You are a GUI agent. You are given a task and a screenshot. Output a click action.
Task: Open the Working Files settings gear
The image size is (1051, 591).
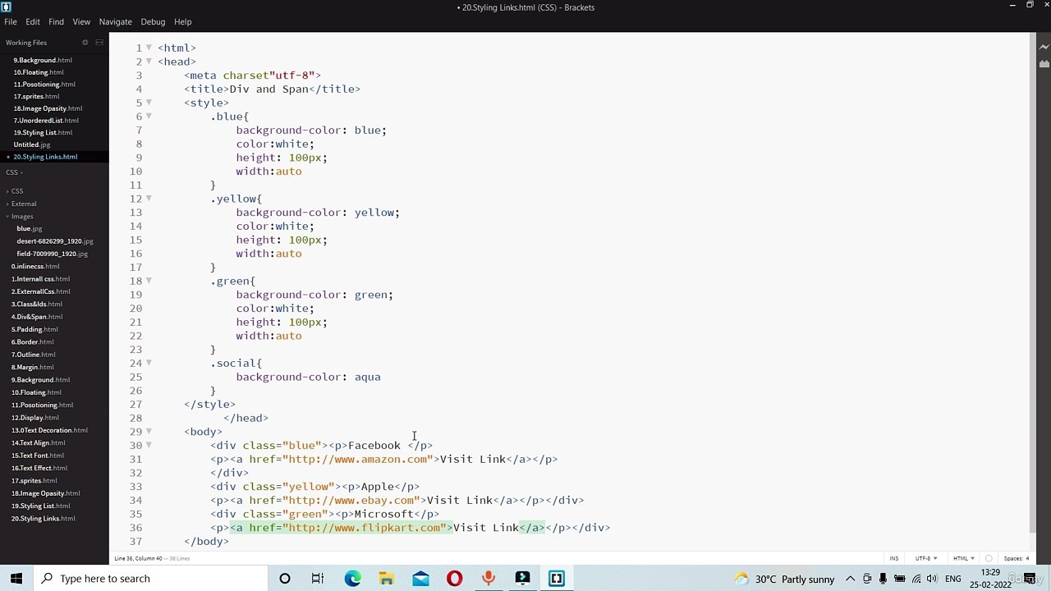(x=85, y=43)
